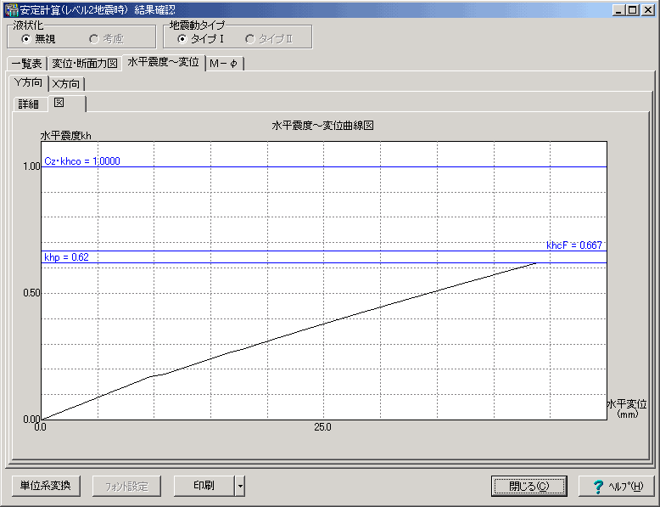
Task: Select the 考慮 liquefaction radio button
Action: [x=94, y=39]
